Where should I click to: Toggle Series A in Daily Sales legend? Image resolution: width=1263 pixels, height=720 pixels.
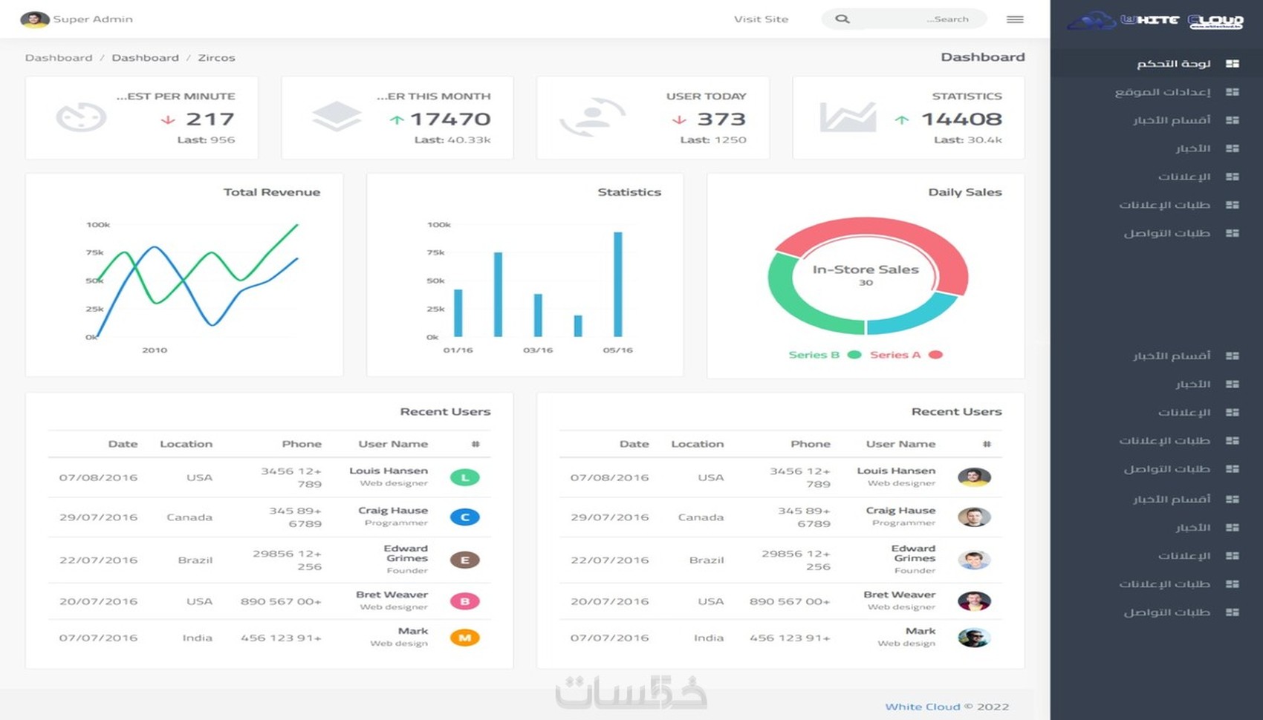(906, 355)
